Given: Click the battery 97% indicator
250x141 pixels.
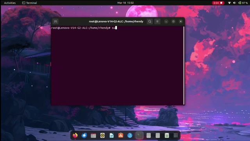Looking at the screenshot, I should (x=243, y=3).
